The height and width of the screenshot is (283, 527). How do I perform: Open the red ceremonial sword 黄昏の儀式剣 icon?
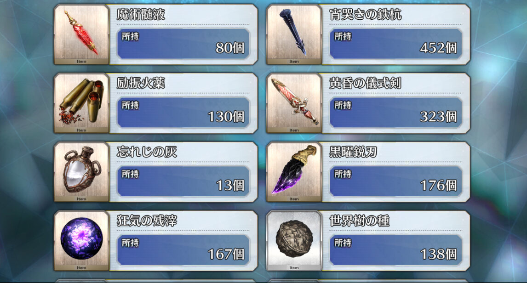[294, 103]
